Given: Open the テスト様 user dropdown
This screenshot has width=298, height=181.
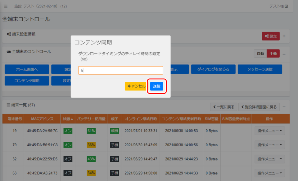Looking at the screenshot, I should click(x=278, y=6).
